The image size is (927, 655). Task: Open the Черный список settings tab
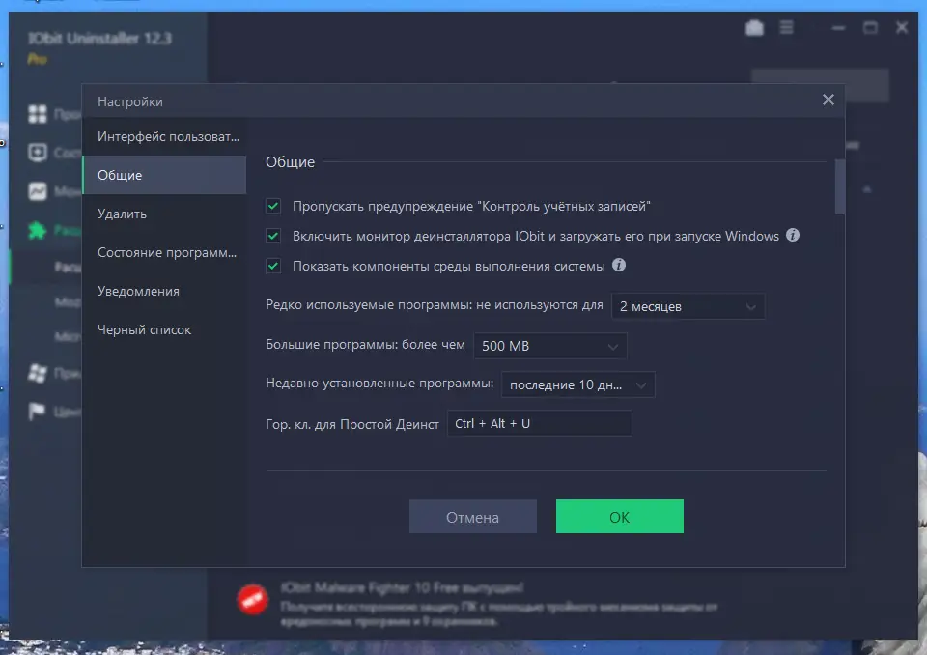click(x=164, y=329)
